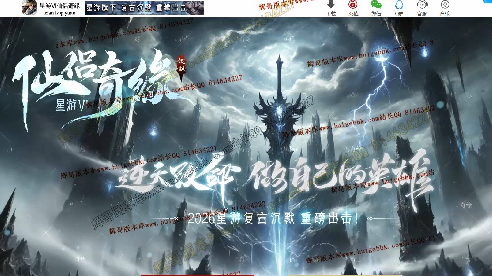This screenshot has height=276, width=492.
Task: Select the 微信 label in top bar
Action: point(376,13)
